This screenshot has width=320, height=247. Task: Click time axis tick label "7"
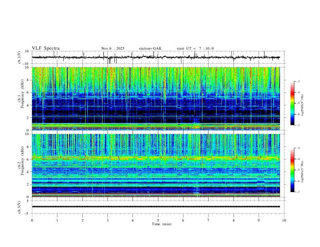pyautogui.click(x=208, y=220)
